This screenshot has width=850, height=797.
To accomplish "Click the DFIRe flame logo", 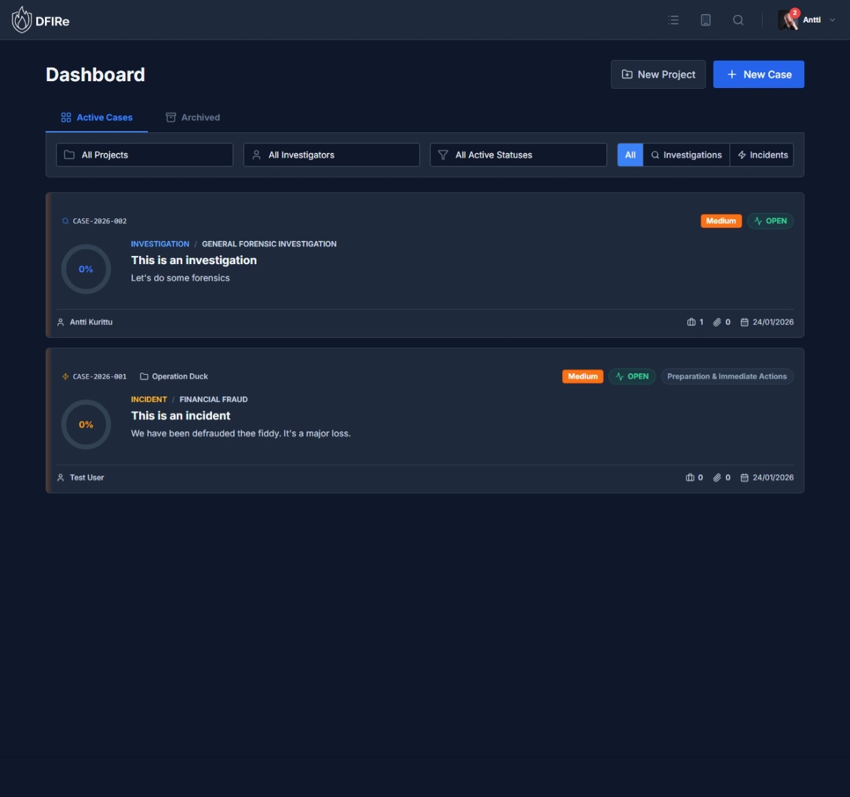I will (x=21, y=19).
